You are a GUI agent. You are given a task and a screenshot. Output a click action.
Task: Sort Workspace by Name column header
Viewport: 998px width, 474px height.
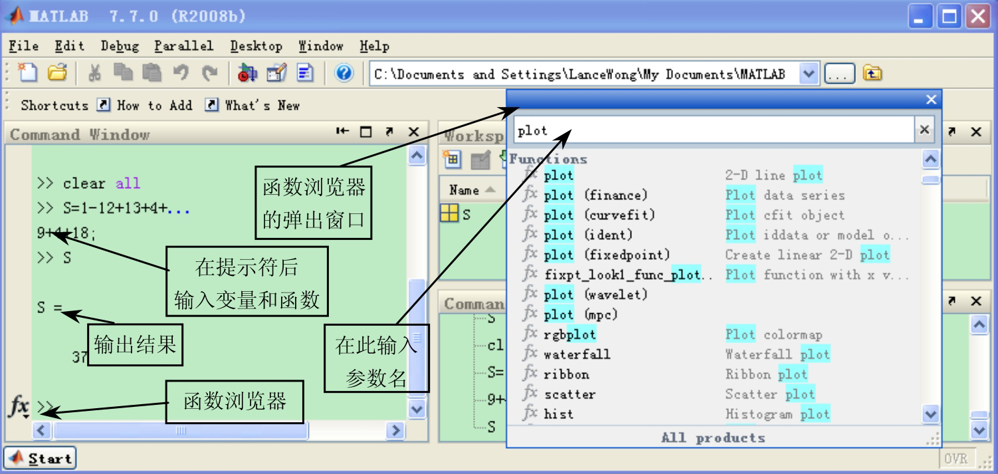click(472, 190)
